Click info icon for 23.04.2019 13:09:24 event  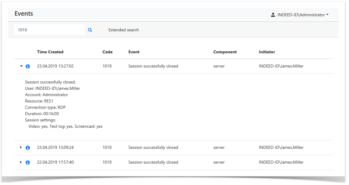[28, 148]
